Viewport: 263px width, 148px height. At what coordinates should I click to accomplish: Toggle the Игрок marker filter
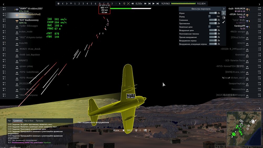tap(213, 13)
